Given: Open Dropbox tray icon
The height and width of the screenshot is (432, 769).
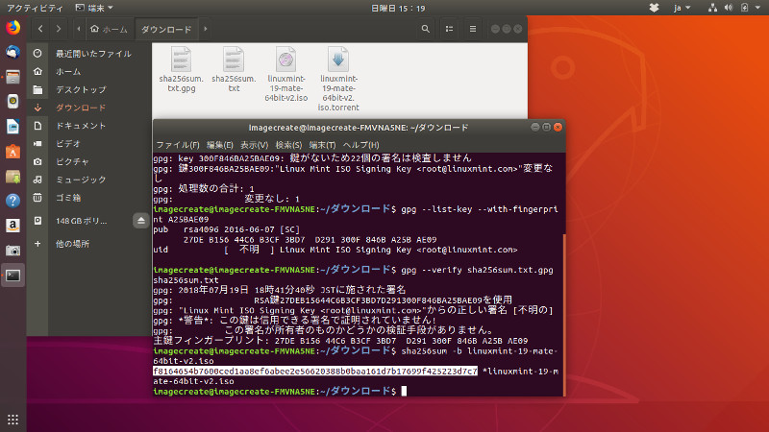Looking at the screenshot, I should (x=654, y=8).
